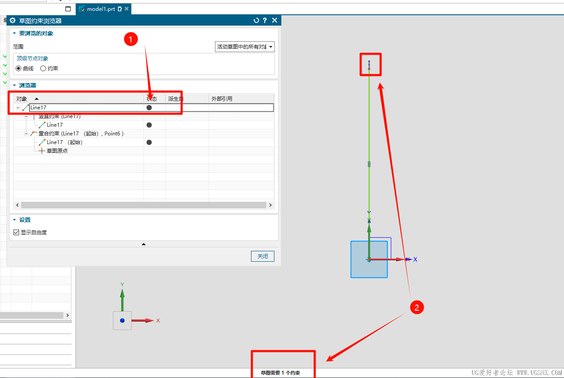
Task: Close the 草图约束浏览器 dialog with X
Action: click(x=274, y=20)
